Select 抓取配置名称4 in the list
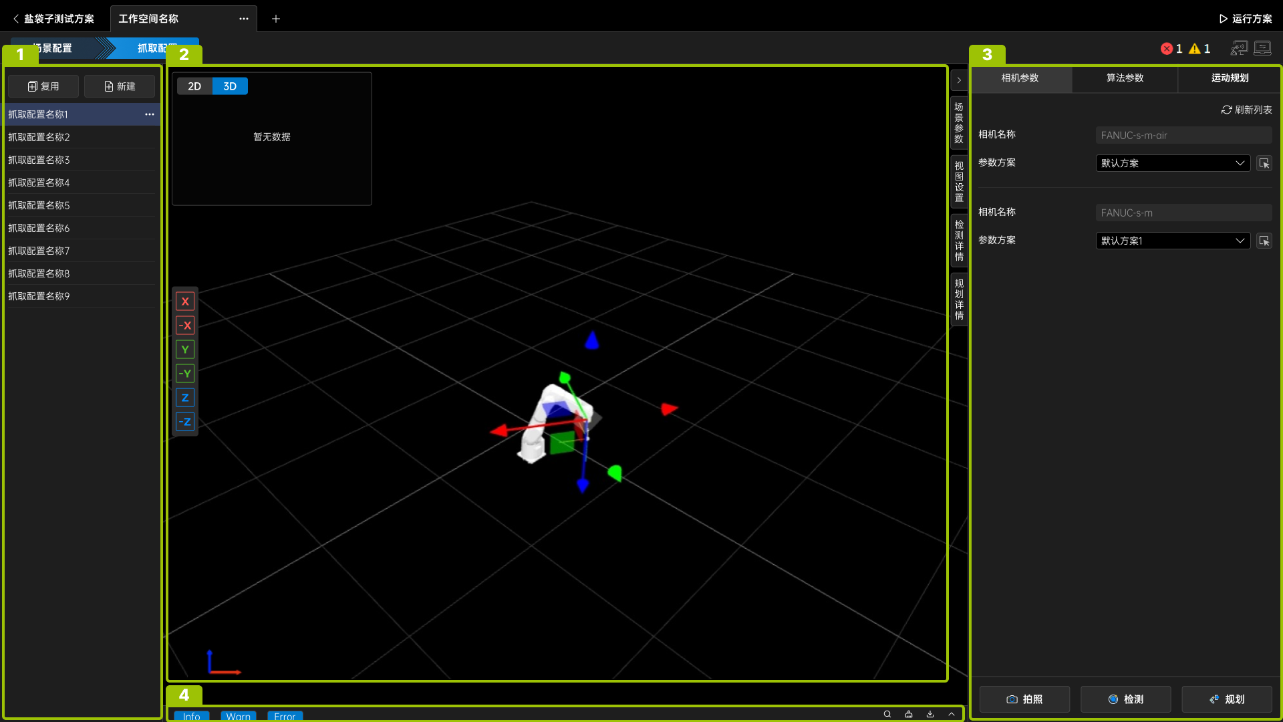The image size is (1283, 722). click(x=82, y=183)
